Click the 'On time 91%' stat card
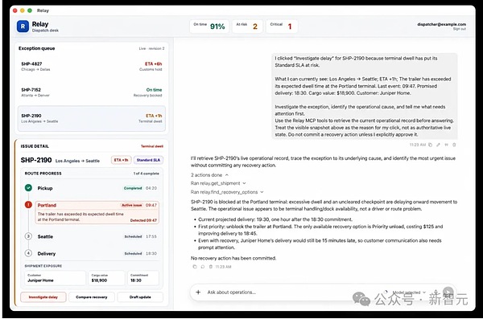This screenshot has height=319, width=483. coord(209,27)
